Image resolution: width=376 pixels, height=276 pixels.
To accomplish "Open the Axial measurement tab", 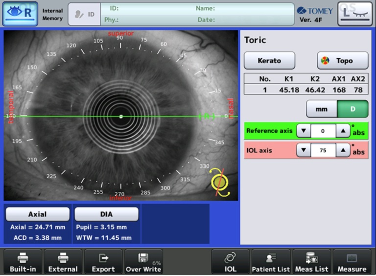I will point(37,214).
